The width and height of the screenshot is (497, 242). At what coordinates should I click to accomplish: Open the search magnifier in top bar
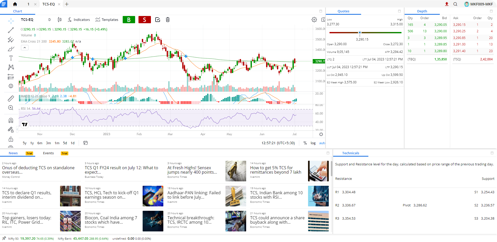pos(455,4)
